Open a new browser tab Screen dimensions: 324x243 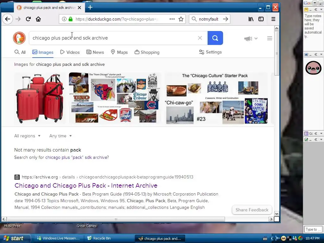pyautogui.click(x=90, y=8)
